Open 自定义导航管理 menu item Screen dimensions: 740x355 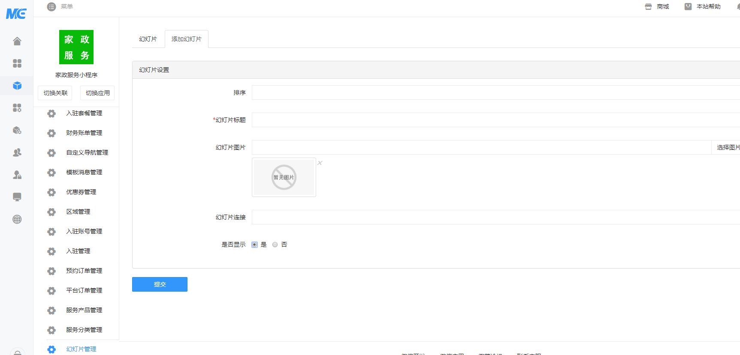87,152
